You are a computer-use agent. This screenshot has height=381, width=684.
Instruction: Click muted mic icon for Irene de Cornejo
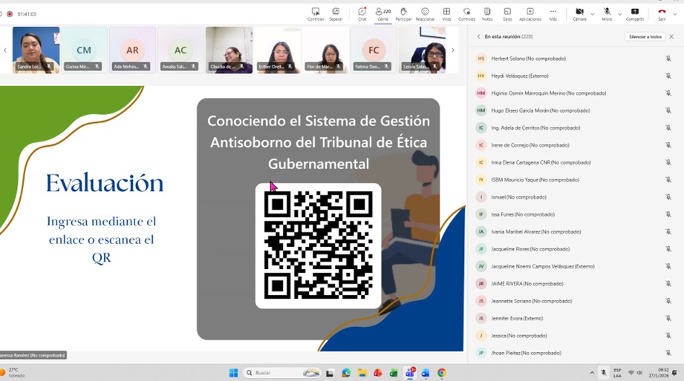668,145
